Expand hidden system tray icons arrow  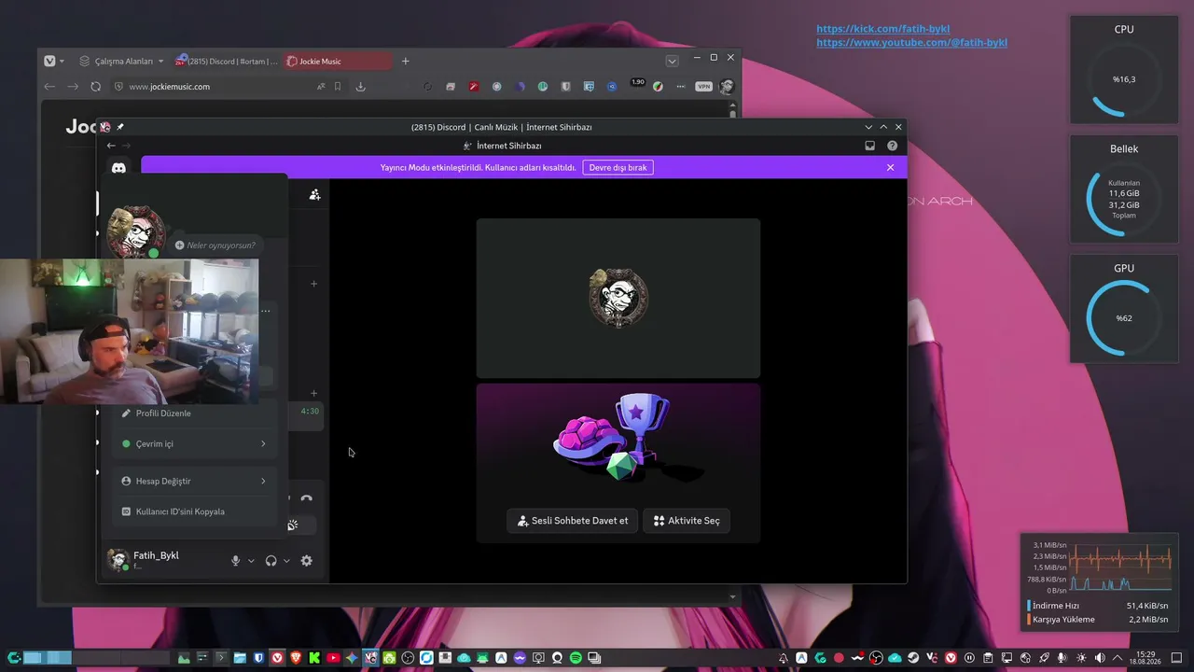1118,658
